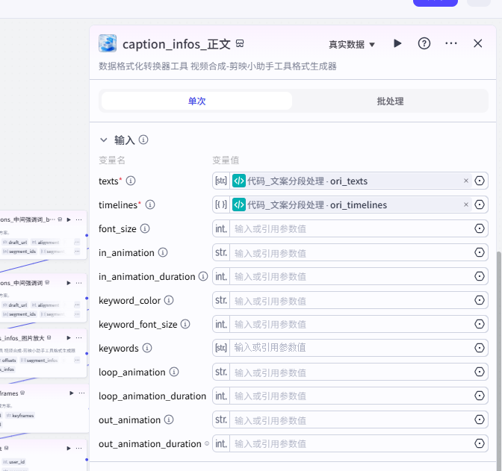
Task: Click the reference picker icon for in_animation
Action: point(480,252)
